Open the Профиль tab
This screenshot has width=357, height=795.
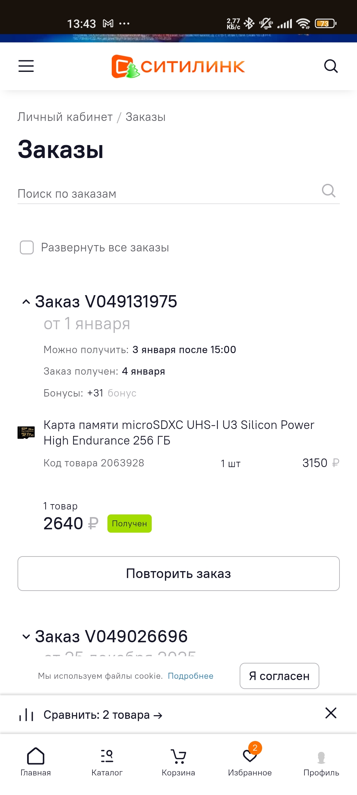pos(321,762)
